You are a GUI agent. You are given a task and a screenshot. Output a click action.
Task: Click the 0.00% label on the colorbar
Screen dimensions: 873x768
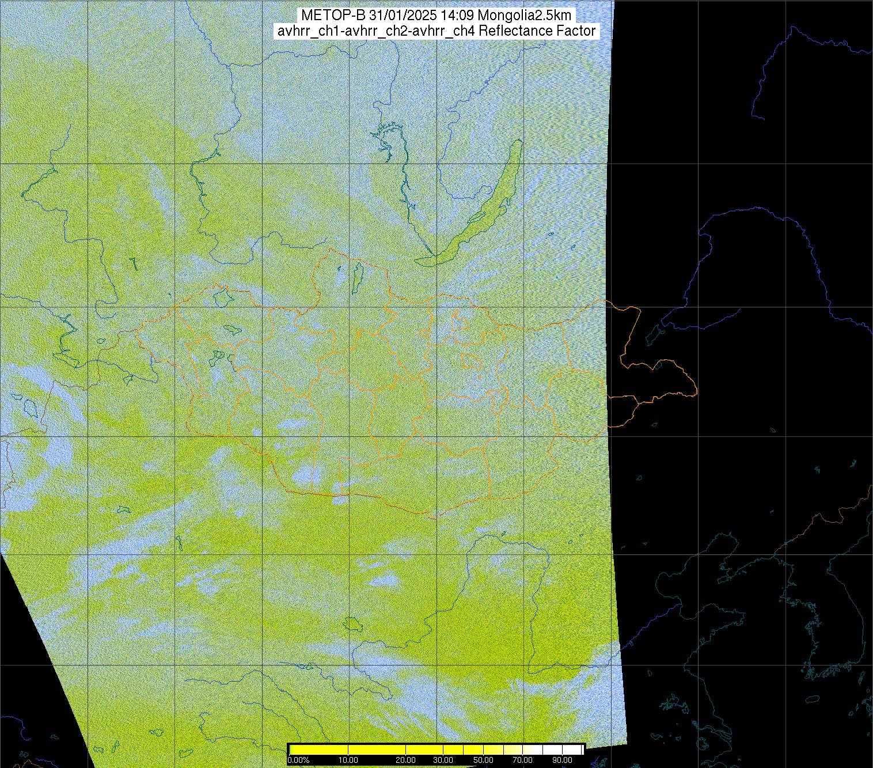tap(298, 760)
